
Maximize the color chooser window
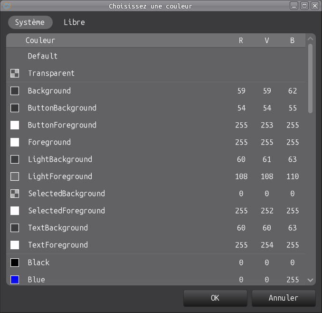pos(304,6)
